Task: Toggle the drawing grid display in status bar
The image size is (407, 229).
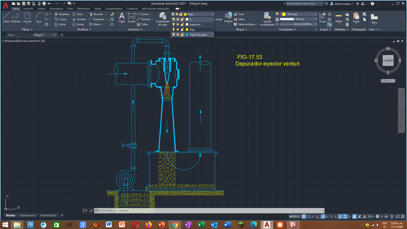Action: tap(304, 216)
